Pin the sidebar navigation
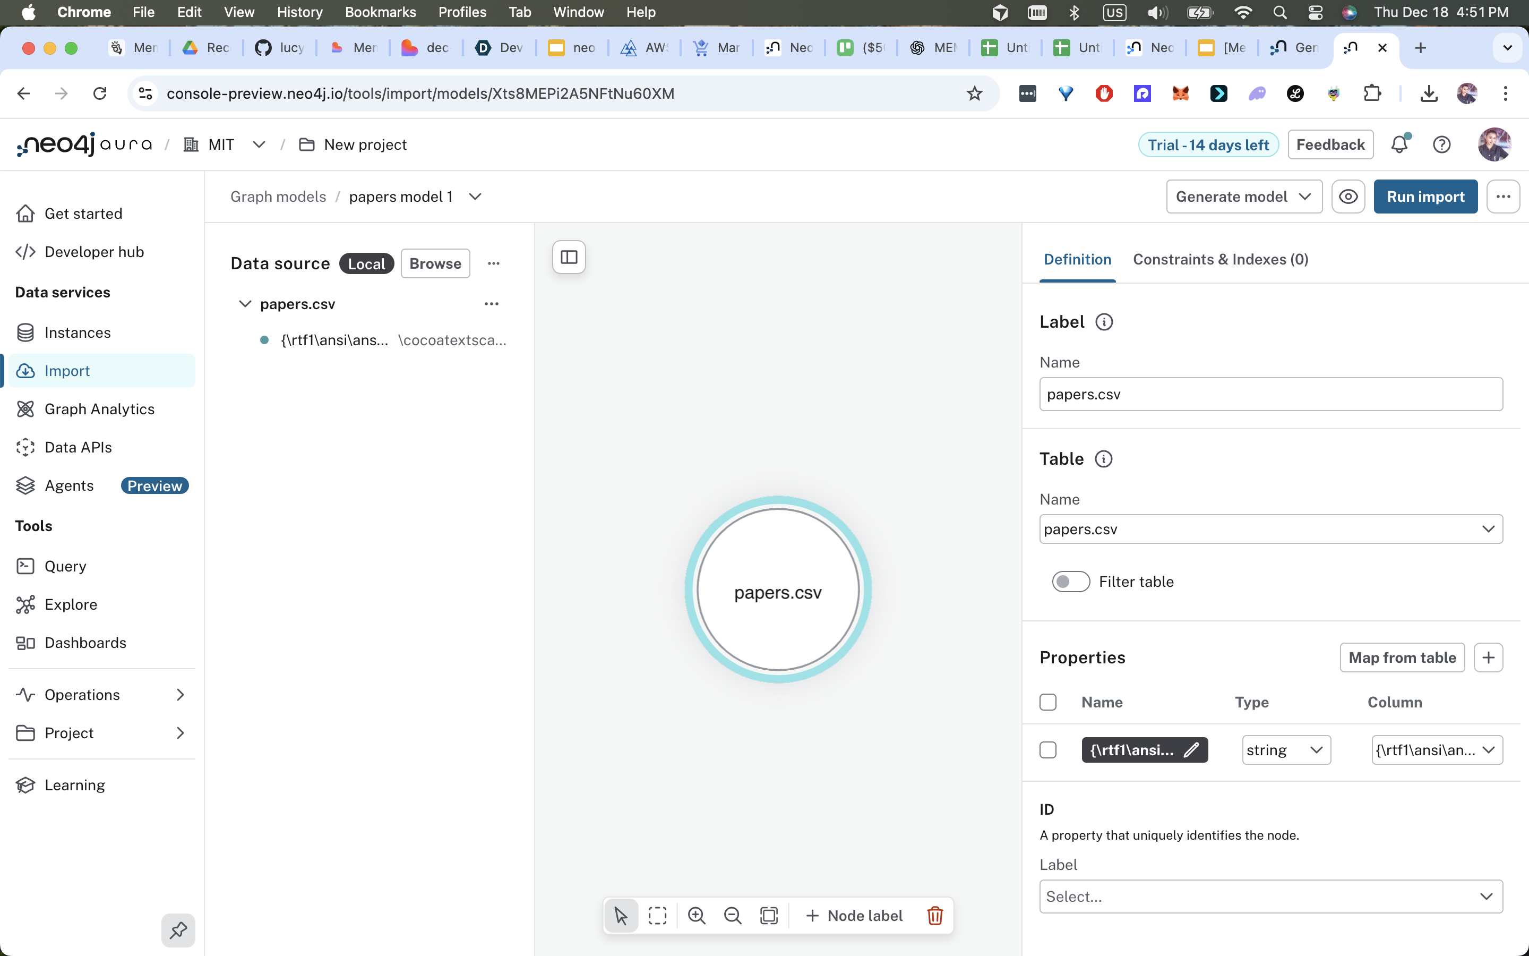This screenshot has width=1529, height=956. [178, 930]
